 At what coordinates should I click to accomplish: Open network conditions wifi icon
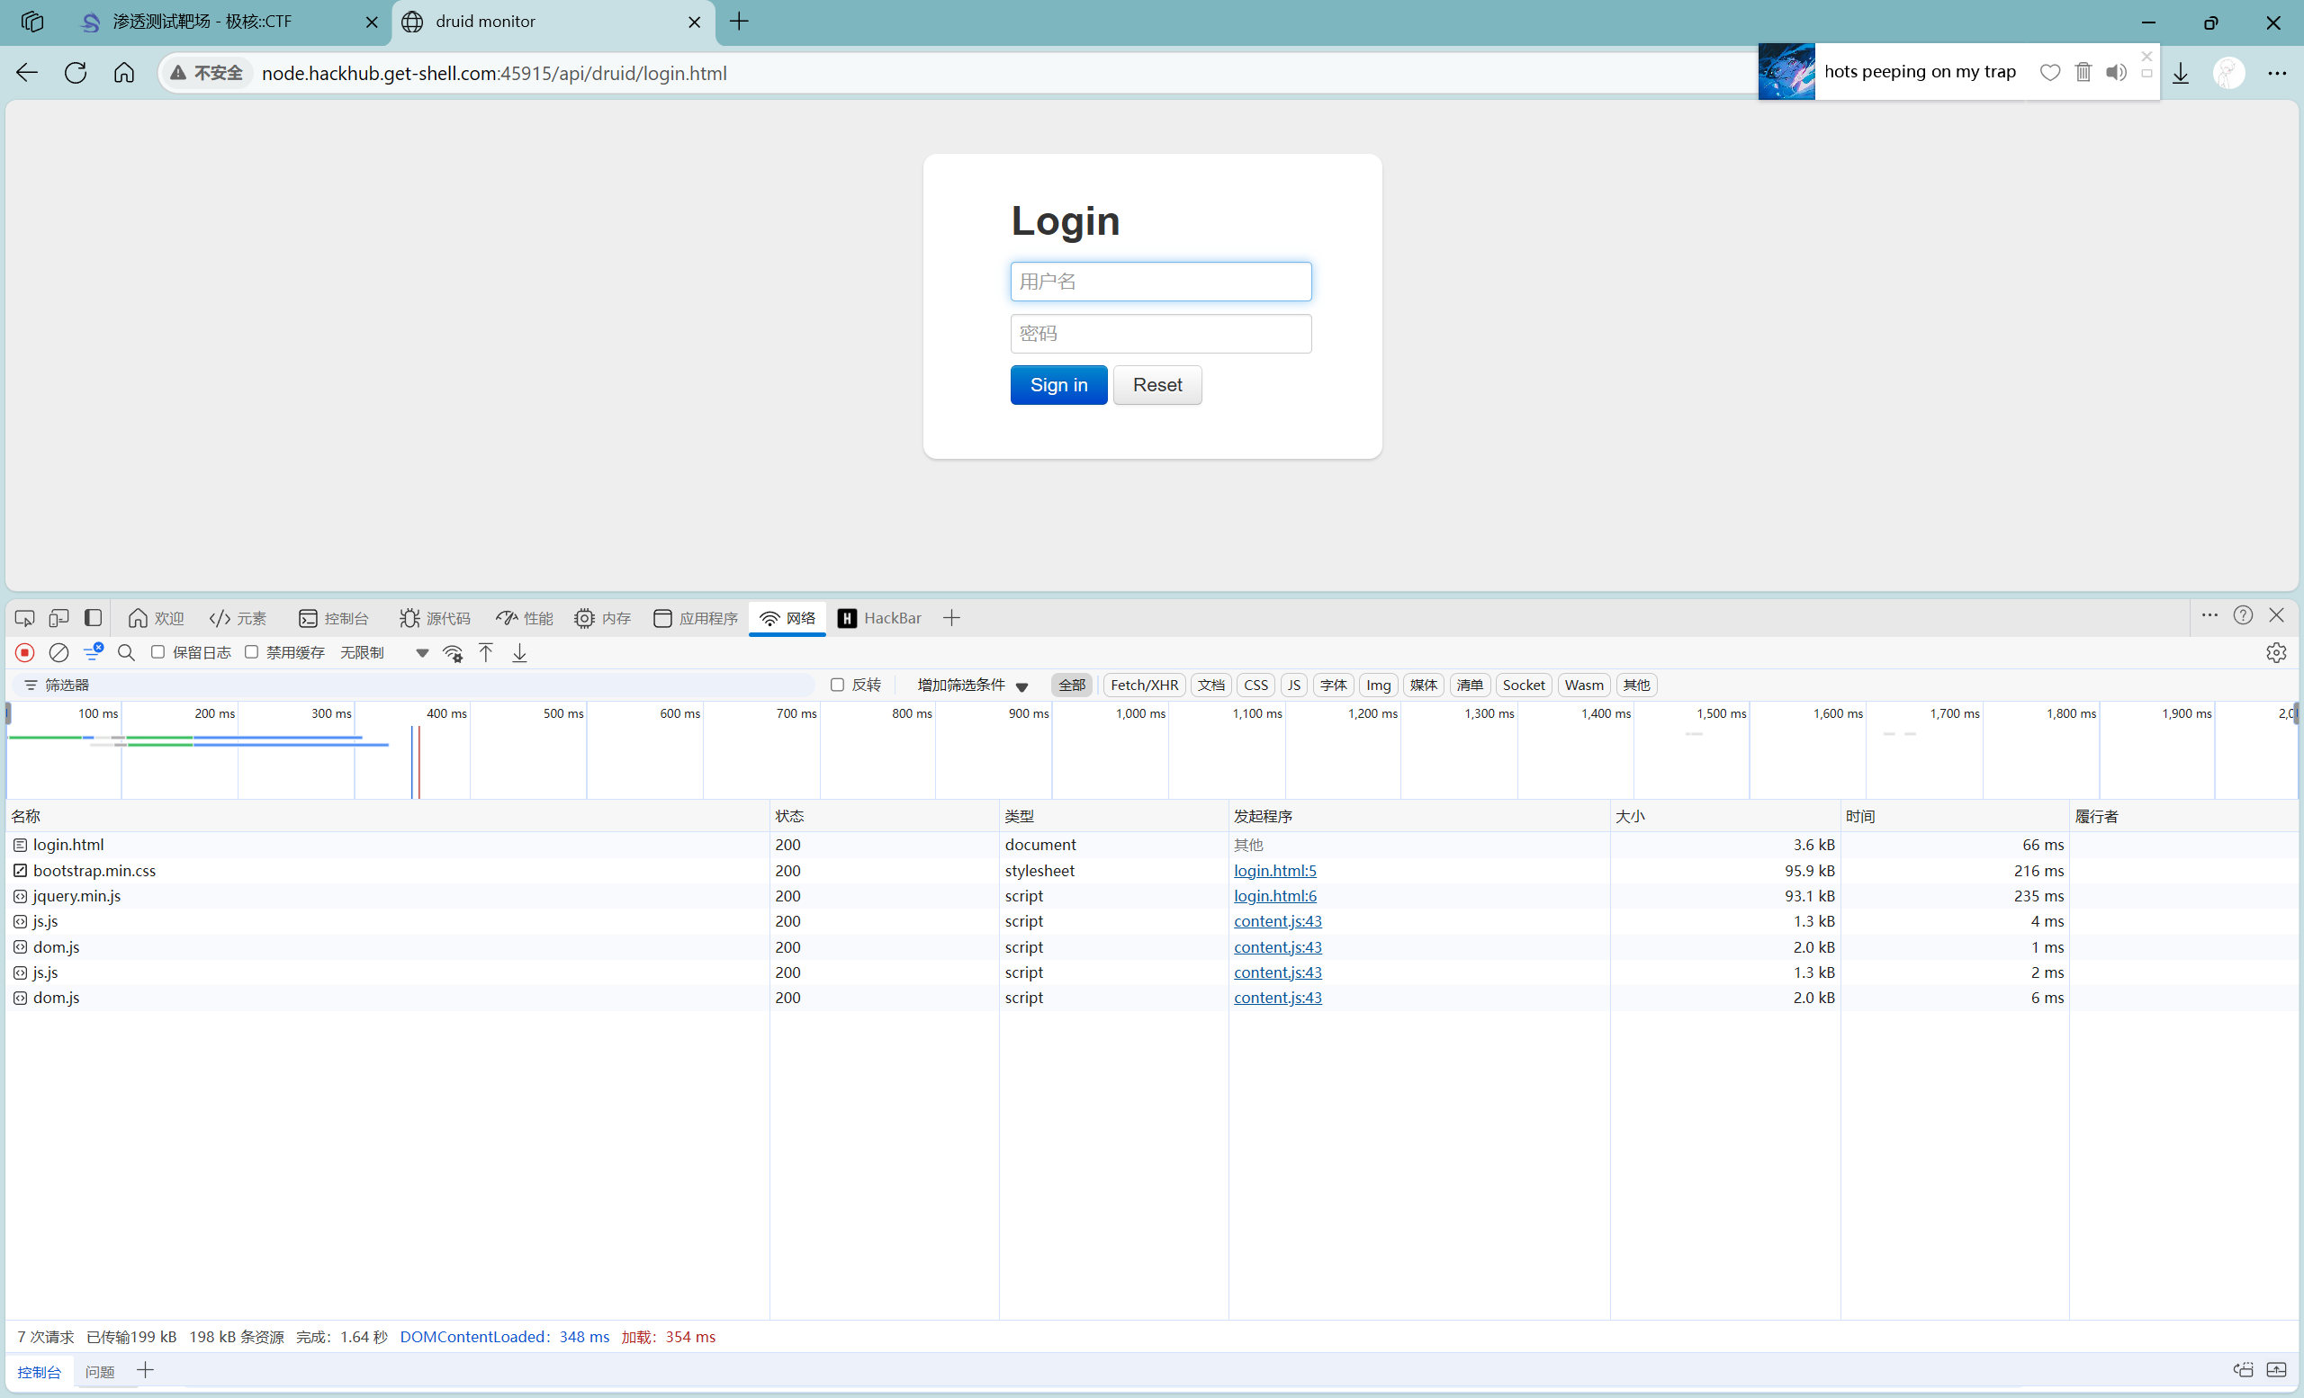pos(453,652)
